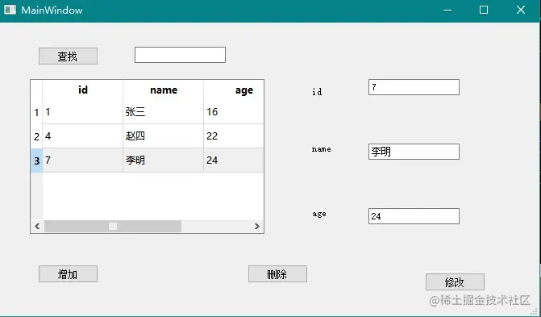Select row header 2 in the table

(36, 136)
